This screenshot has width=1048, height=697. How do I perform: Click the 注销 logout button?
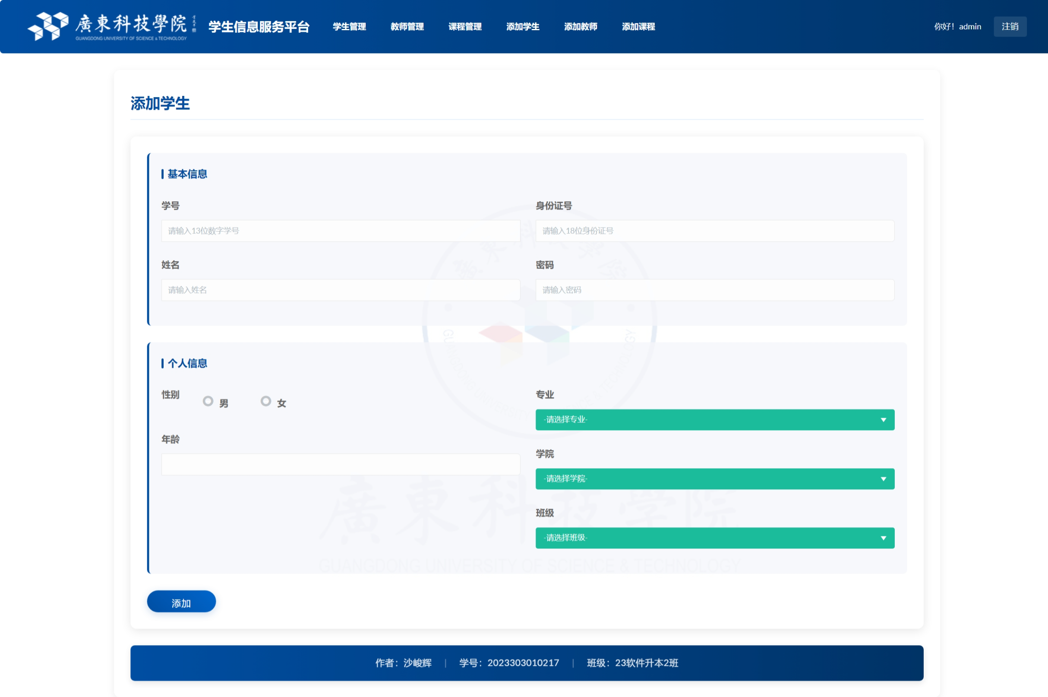[1009, 27]
